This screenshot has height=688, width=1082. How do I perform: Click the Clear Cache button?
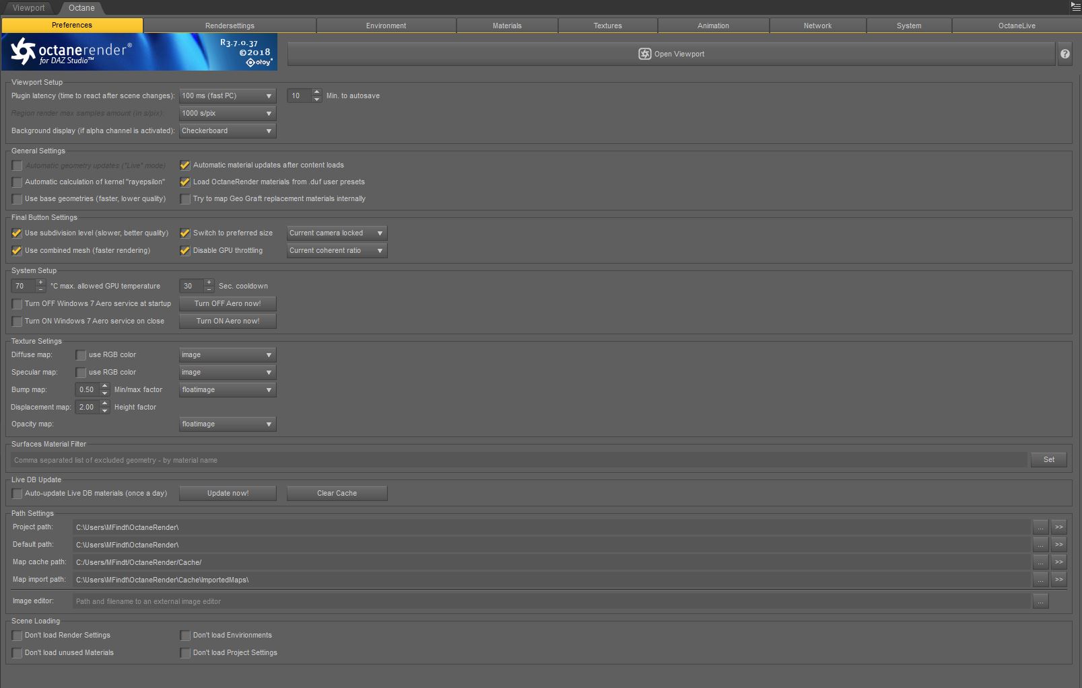click(x=337, y=494)
